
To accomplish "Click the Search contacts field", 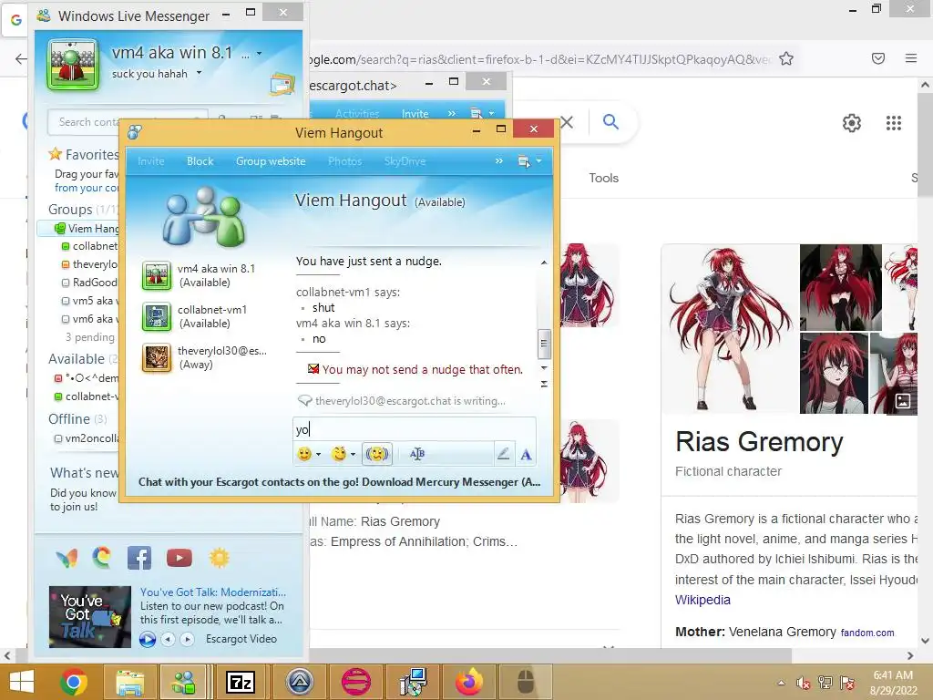I will click(x=128, y=122).
